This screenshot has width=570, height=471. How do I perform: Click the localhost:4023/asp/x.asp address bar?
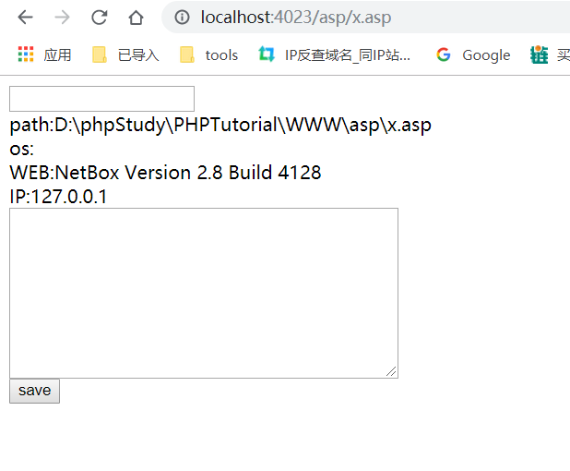point(363,18)
